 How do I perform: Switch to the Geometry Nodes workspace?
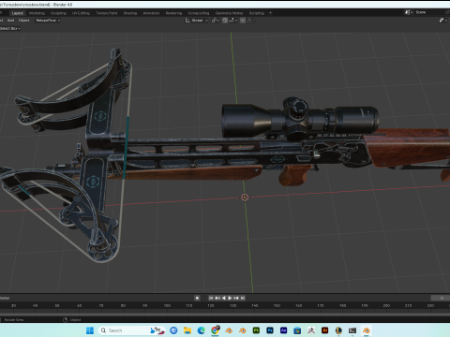[229, 13]
